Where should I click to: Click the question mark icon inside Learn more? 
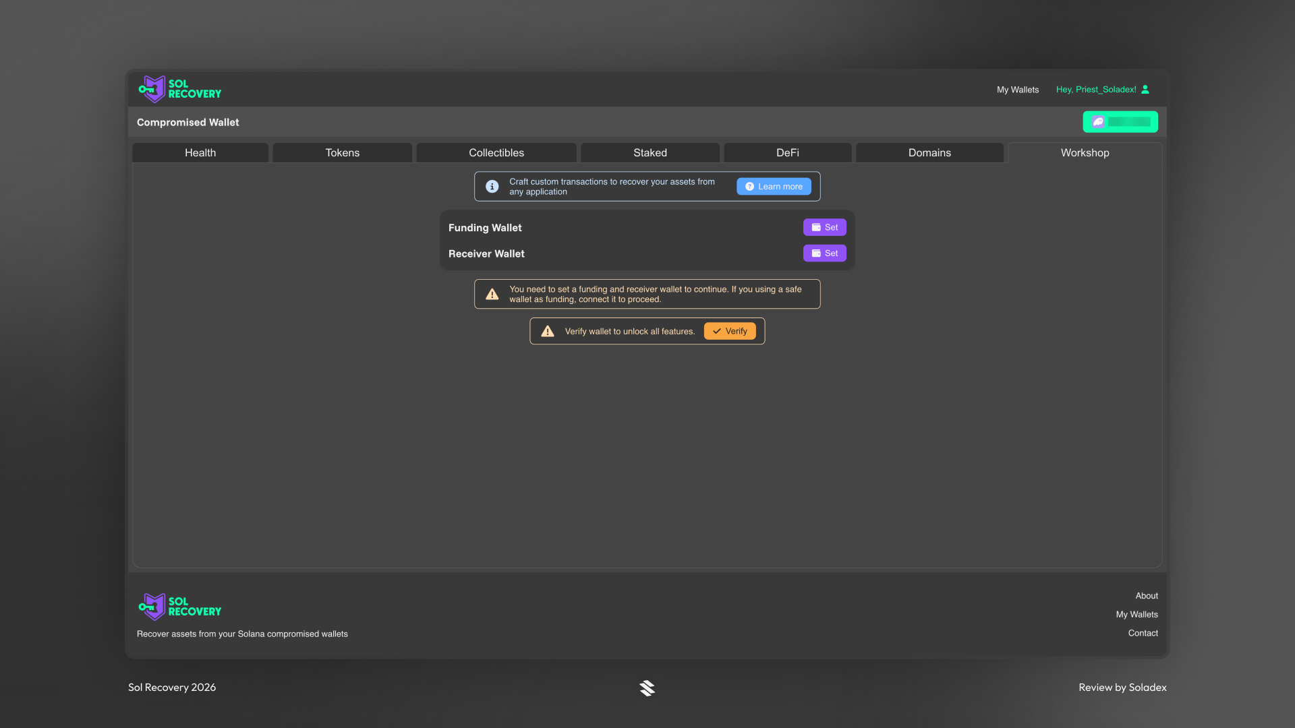[748, 186]
